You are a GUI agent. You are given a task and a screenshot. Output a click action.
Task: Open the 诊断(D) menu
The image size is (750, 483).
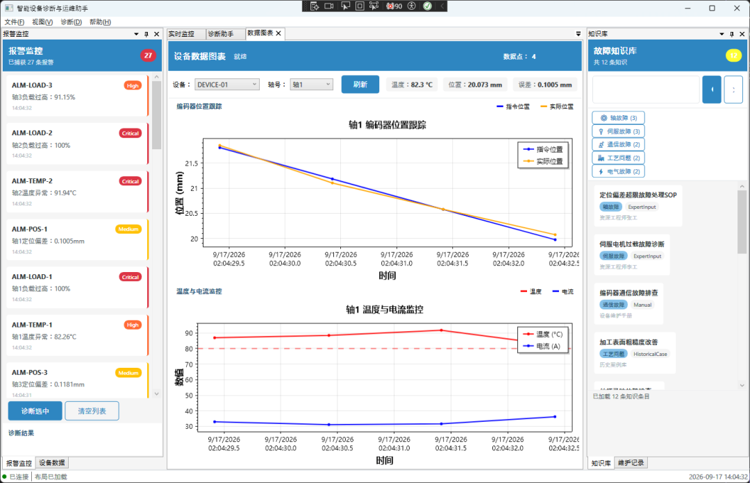[x=72, y=22]
